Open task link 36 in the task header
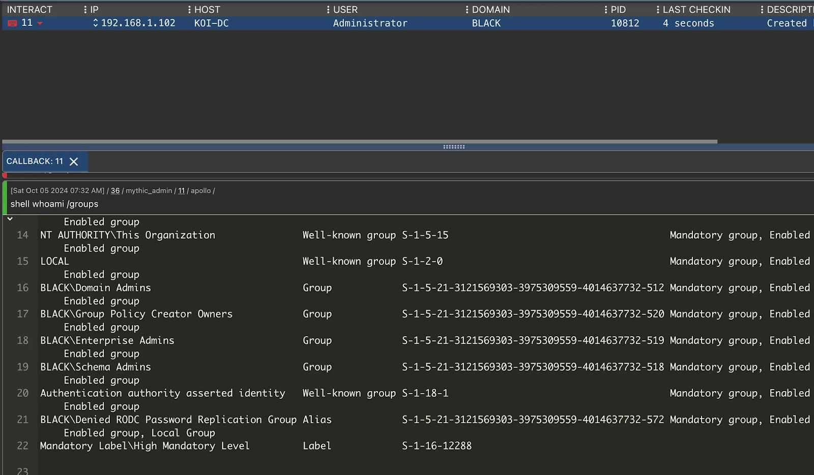Image resolution: width=814 pixels, height=475 pixels. [x=115, y=191]
